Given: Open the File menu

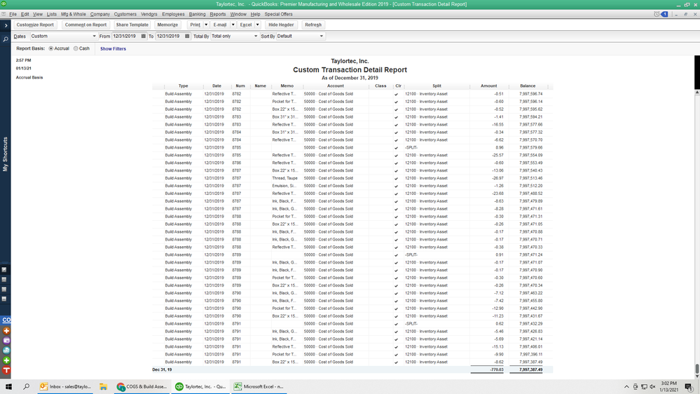Looking at the screenshot, I should (x=13, y=14).
